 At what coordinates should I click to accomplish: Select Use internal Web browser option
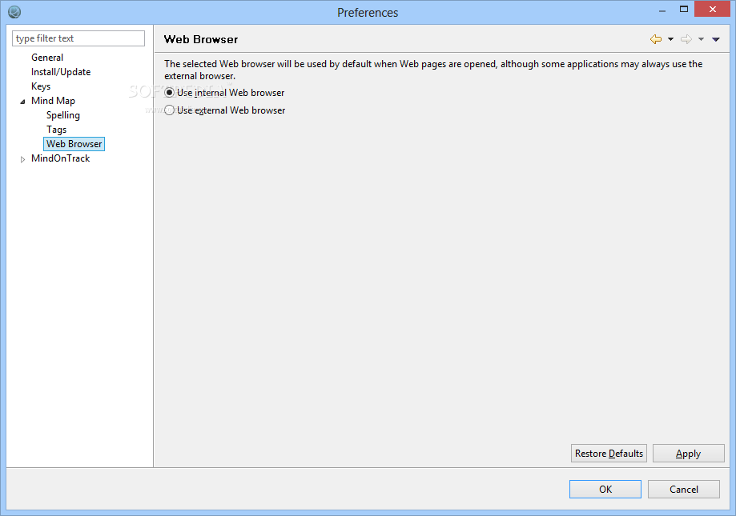(x=224, y=93)
